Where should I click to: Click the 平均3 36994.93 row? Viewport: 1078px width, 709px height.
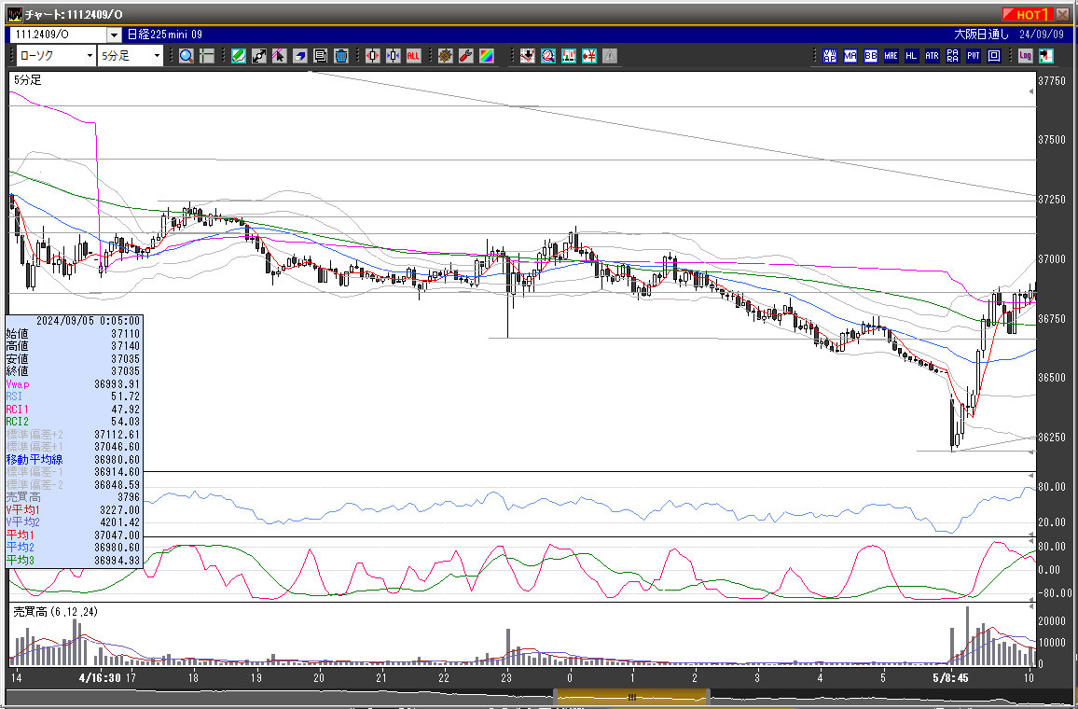(x=74, y=561)
